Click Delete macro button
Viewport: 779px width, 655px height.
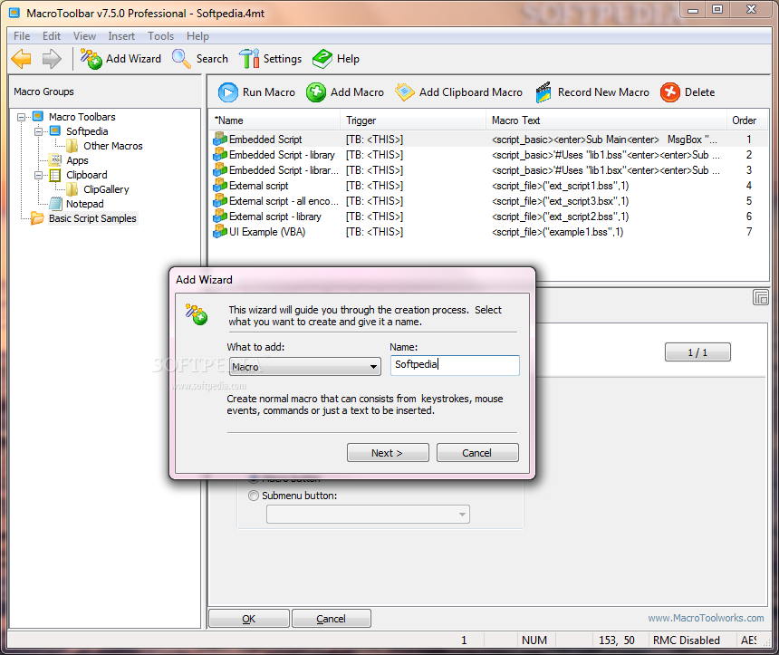688,92
